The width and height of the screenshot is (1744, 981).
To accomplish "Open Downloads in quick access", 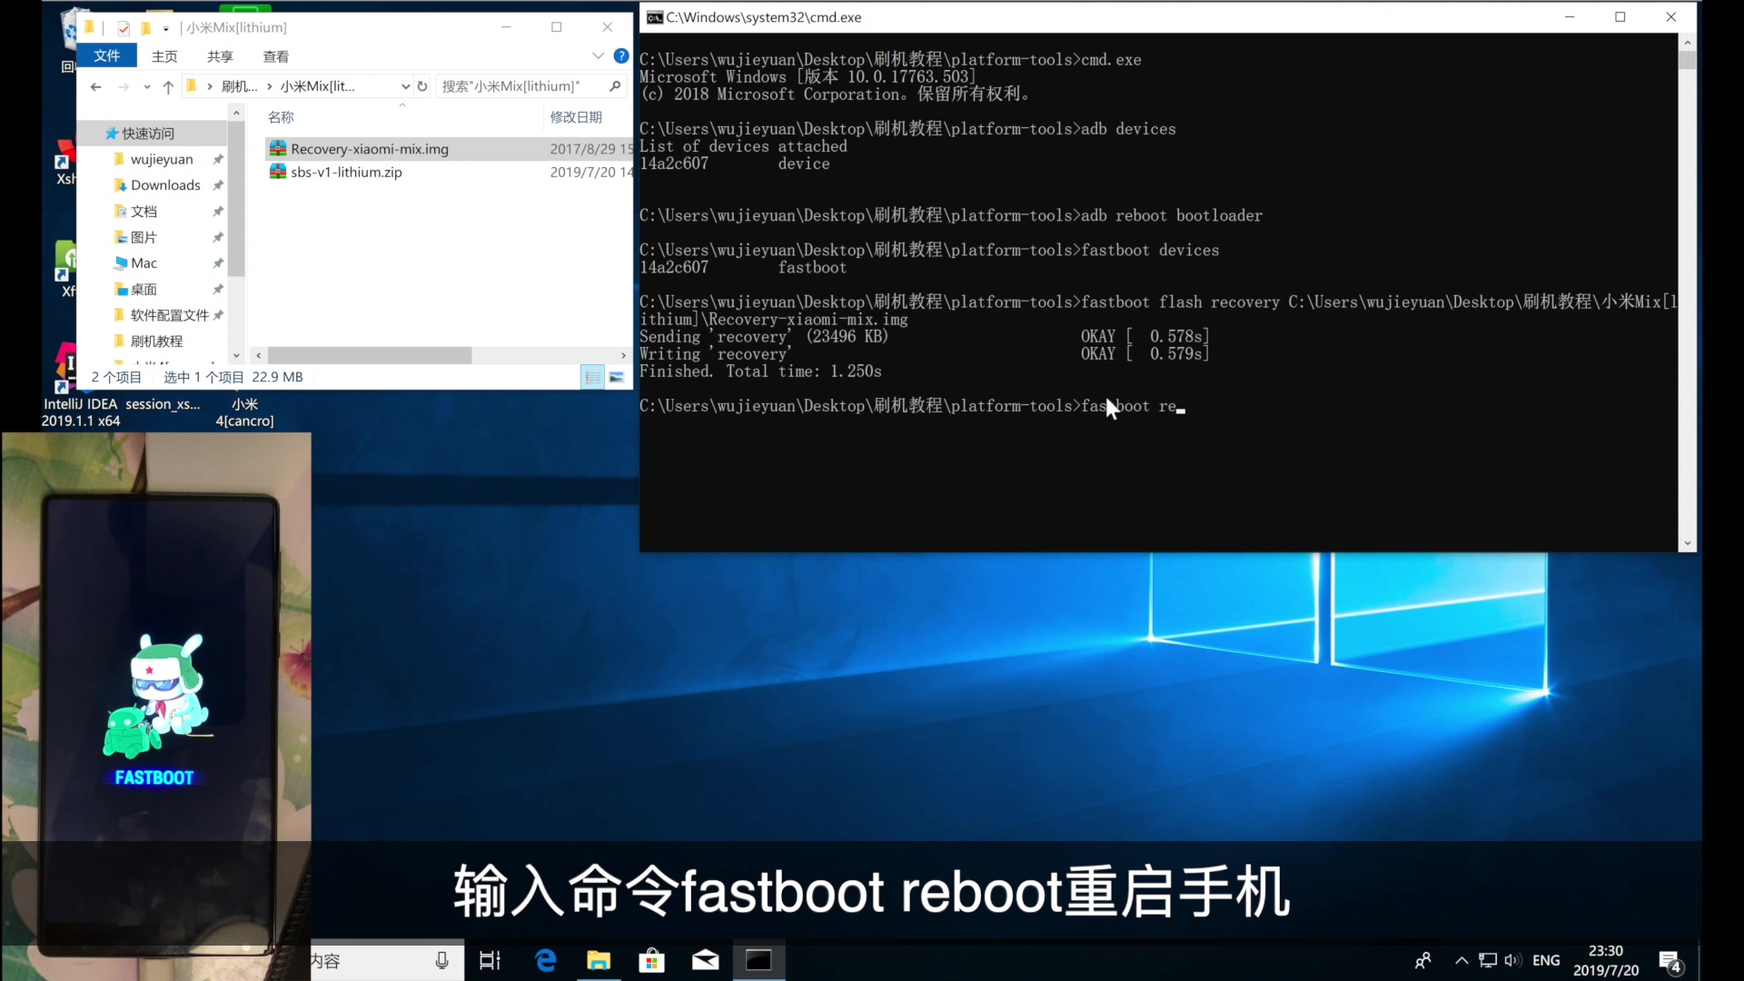I will (165, 185).
